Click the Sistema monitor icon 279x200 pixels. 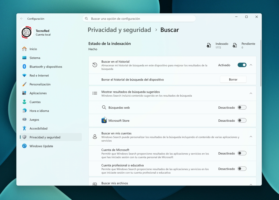pyautogui.click(x=24, y=58)
